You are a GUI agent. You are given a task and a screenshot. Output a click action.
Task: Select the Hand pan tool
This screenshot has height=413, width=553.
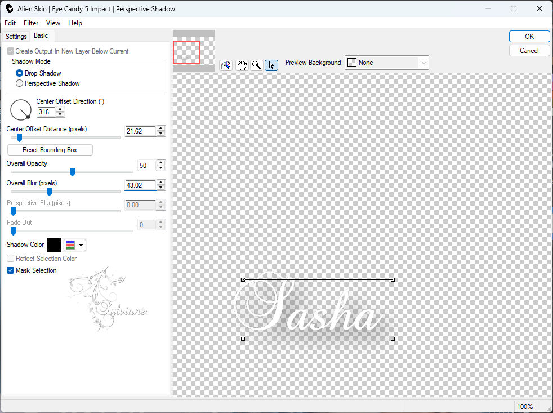tap(242, 65)
